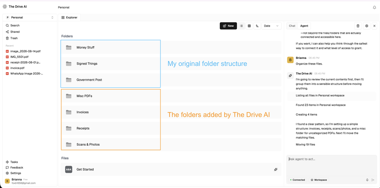Screen dimensions: 380x188
Task: Open the AI action icon on Get Started
Action: [275, 169]
